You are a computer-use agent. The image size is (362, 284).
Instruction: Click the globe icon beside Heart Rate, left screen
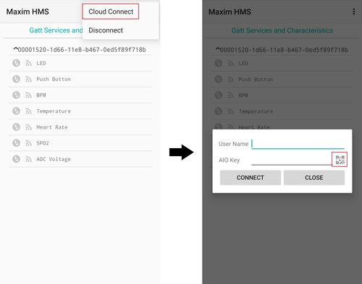click(17, 127)
